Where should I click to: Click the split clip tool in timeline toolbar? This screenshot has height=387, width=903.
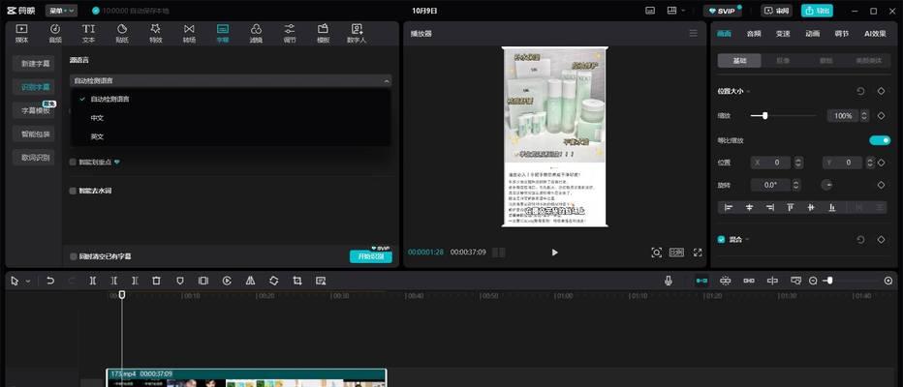tap(92, 281)
